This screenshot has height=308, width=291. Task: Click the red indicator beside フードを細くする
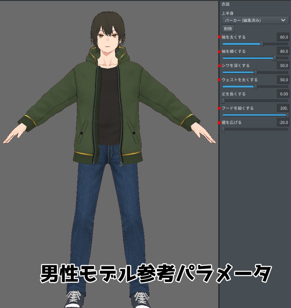[219, 108]
